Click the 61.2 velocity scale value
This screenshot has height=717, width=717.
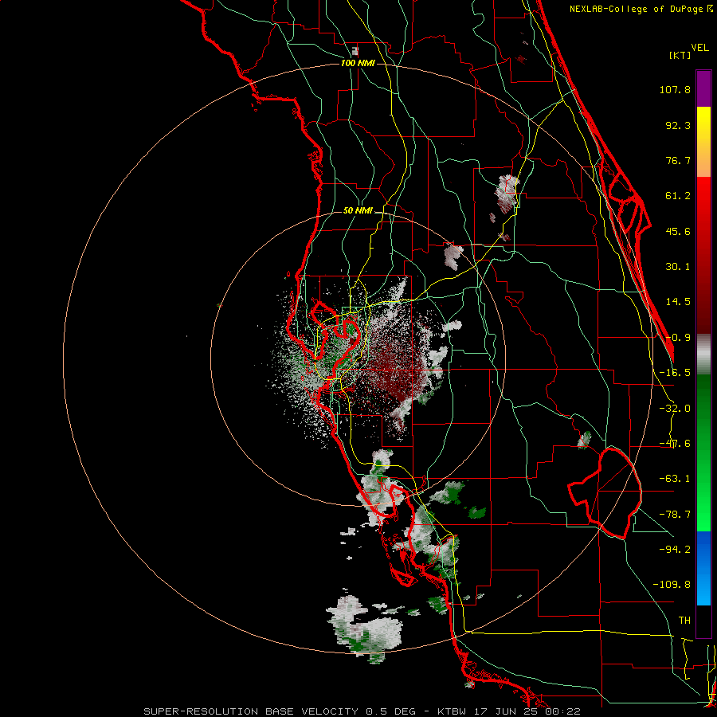pos(678,196)
